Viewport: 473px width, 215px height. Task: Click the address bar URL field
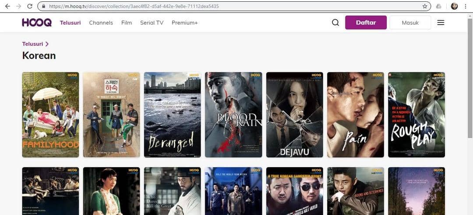[x=219, y=7]
